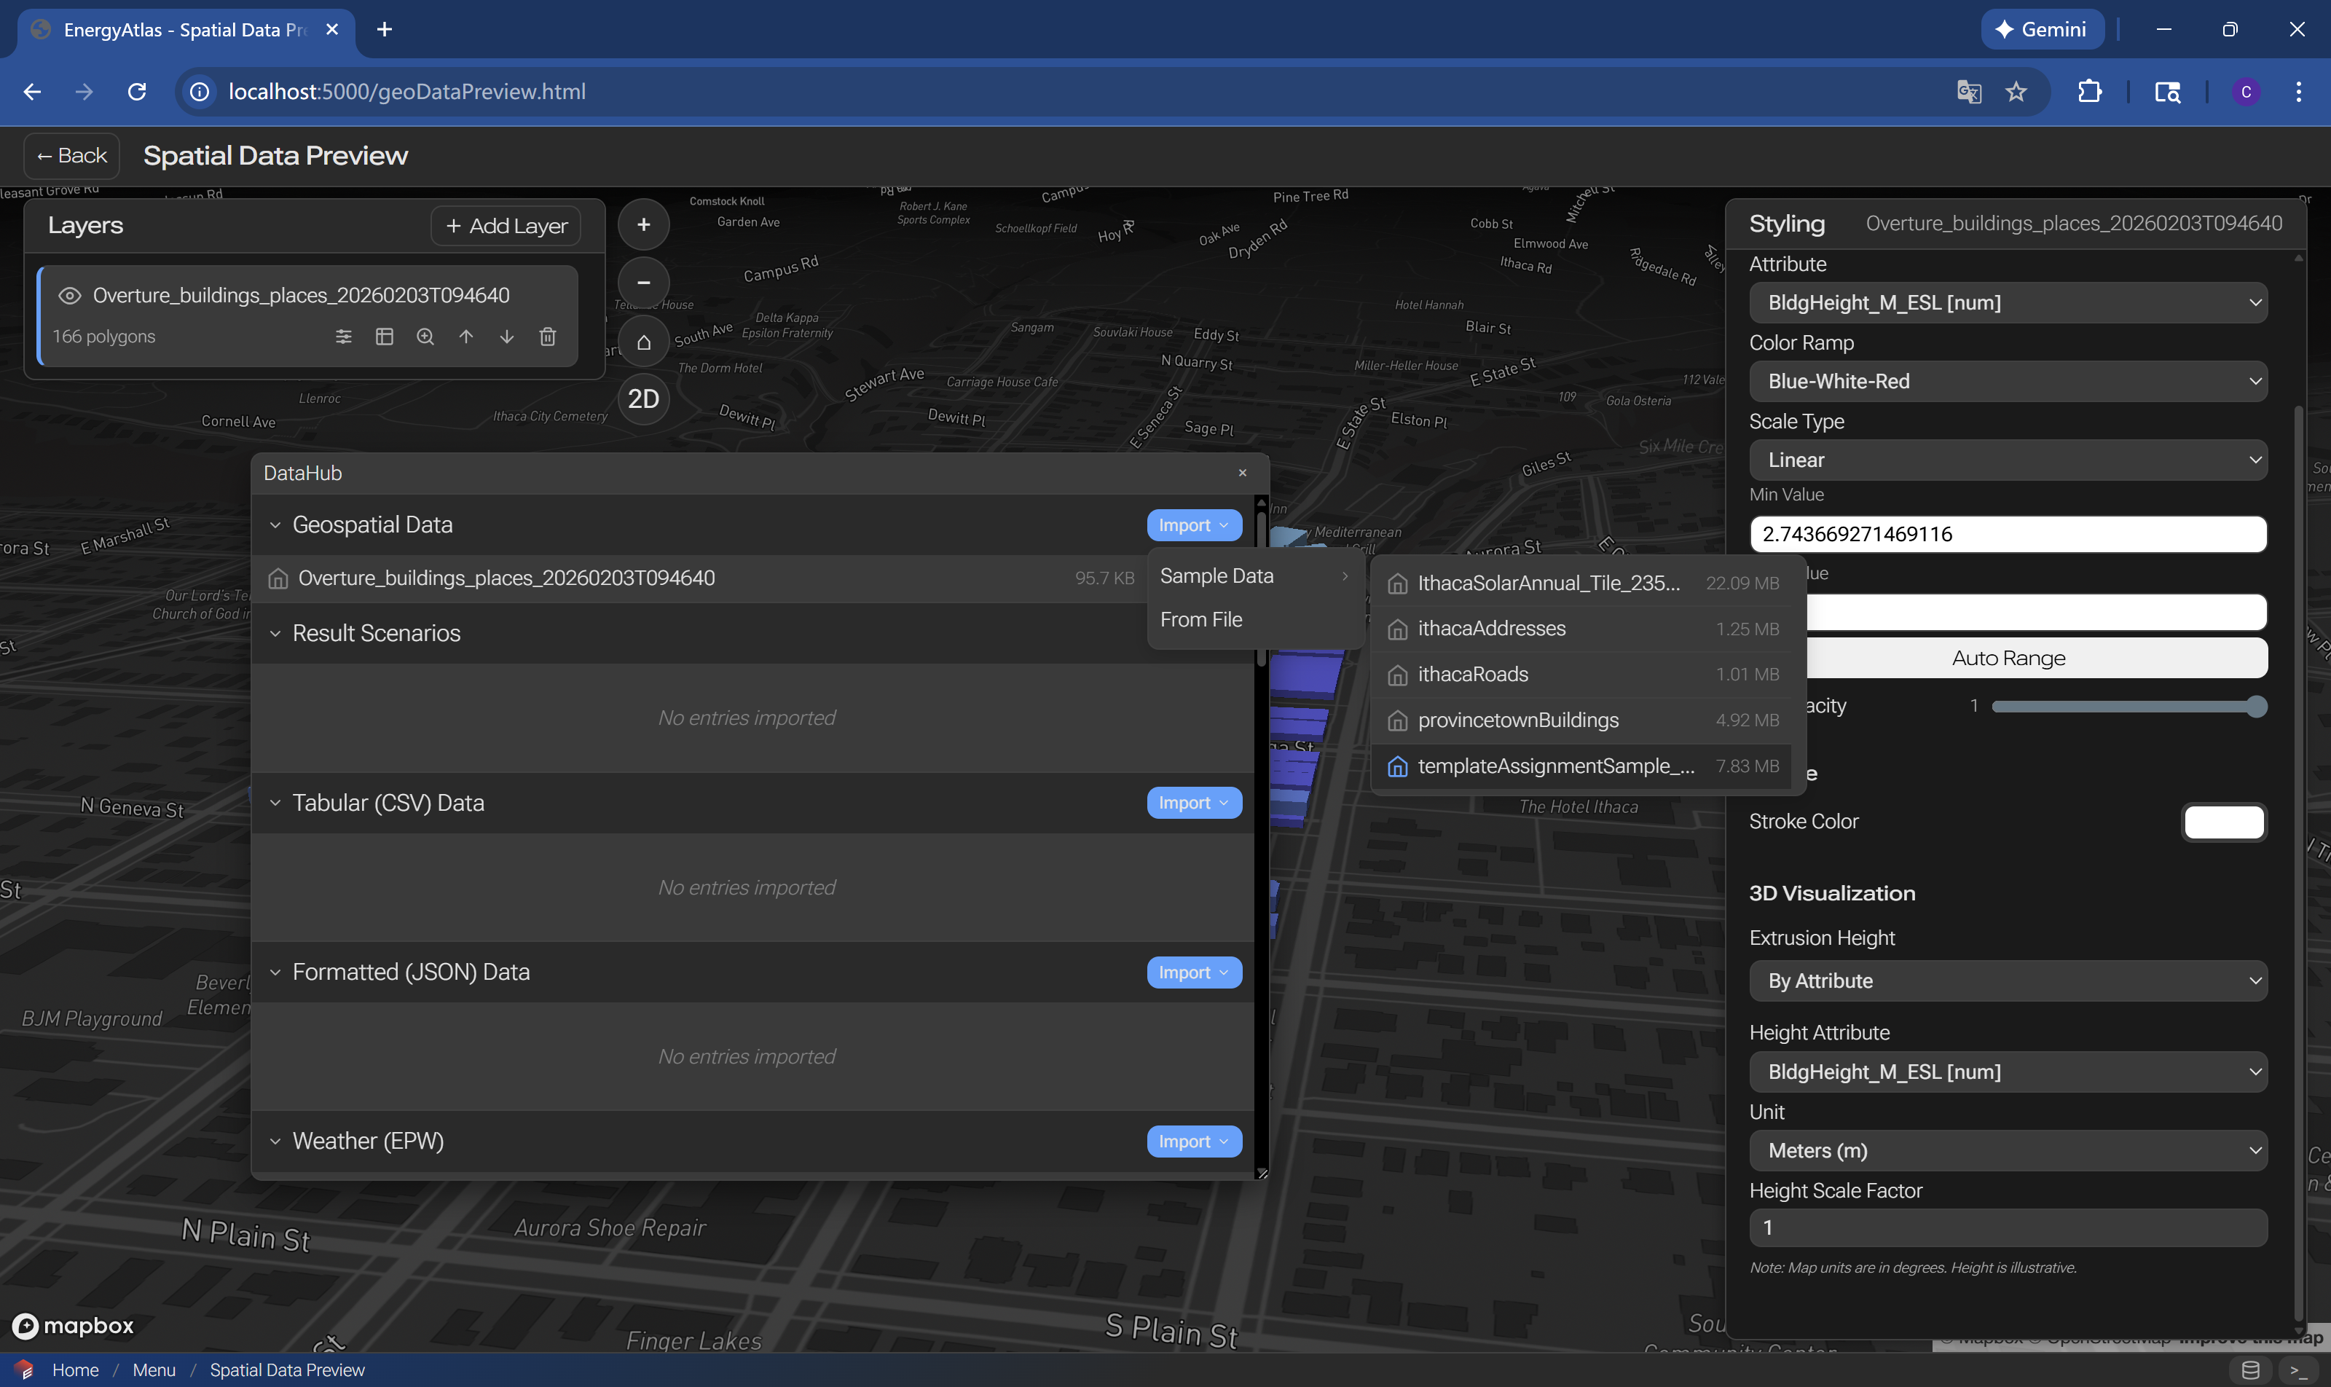This screenshot has height=1387, width=2331.
Task: Click the Min Value input field
Action: 2008,534
